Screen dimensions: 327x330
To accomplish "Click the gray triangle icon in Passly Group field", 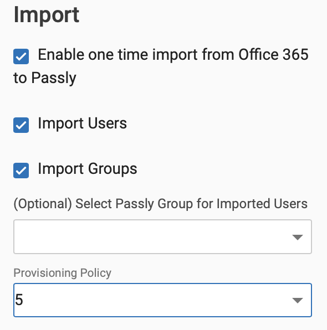I will coord(298,237).
